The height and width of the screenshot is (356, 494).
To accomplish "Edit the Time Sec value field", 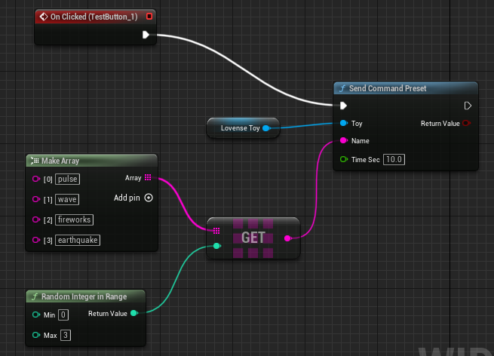I will (x=393, y=159).
